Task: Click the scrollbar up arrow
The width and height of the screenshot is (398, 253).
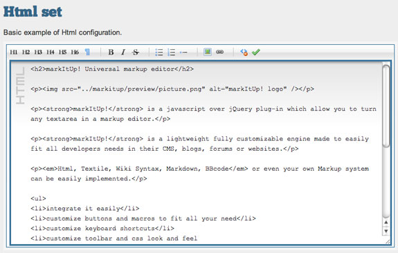Action: (x=386, y=223)
